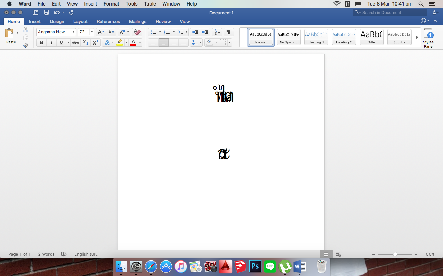
Task: Click the Paste clipboard icon
Action: 9,33
